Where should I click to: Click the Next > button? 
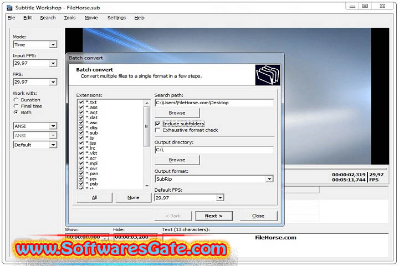[x=214, y=216]
